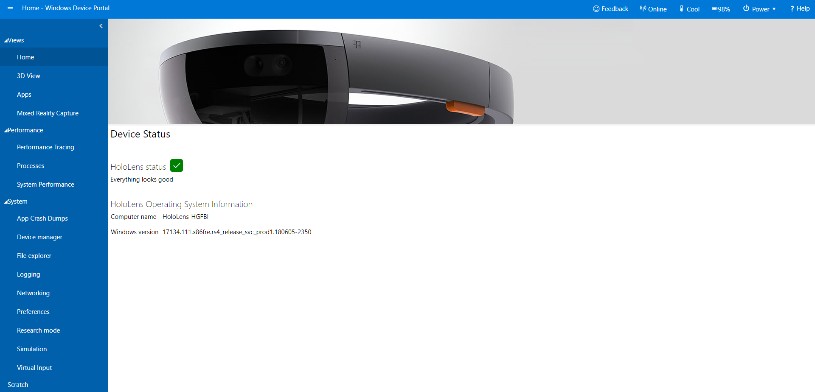Open File explorer
This screenshot has height=392, width=815.
pyautogui.click(x=54, y=256)
